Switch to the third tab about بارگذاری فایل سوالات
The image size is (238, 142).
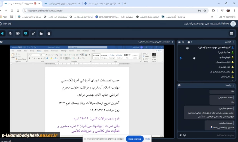(x=102, y=3)
